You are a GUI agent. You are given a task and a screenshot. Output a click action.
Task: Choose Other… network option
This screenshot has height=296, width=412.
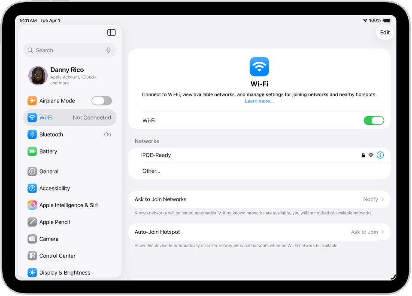coord(259,171)
